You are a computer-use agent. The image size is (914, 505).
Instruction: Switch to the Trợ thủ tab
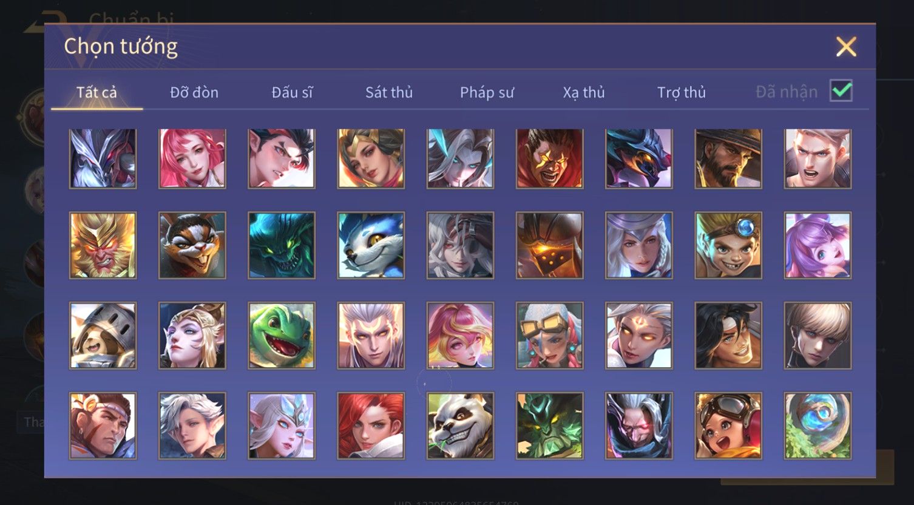tap(682, 92)
